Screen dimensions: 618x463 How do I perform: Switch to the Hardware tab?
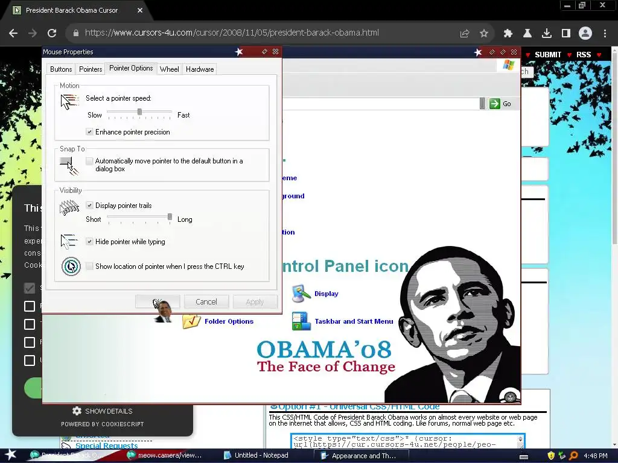pos(199,69)
